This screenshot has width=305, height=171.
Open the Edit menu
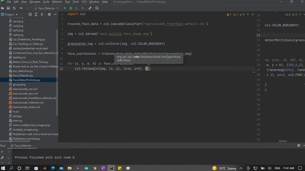(16, 2)
